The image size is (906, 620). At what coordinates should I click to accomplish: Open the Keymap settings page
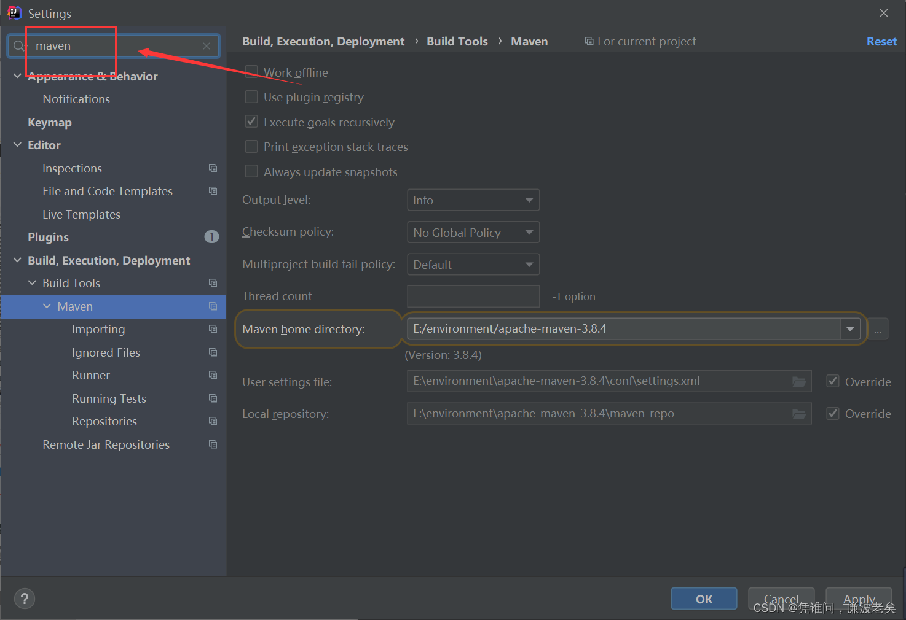point(50,122)
